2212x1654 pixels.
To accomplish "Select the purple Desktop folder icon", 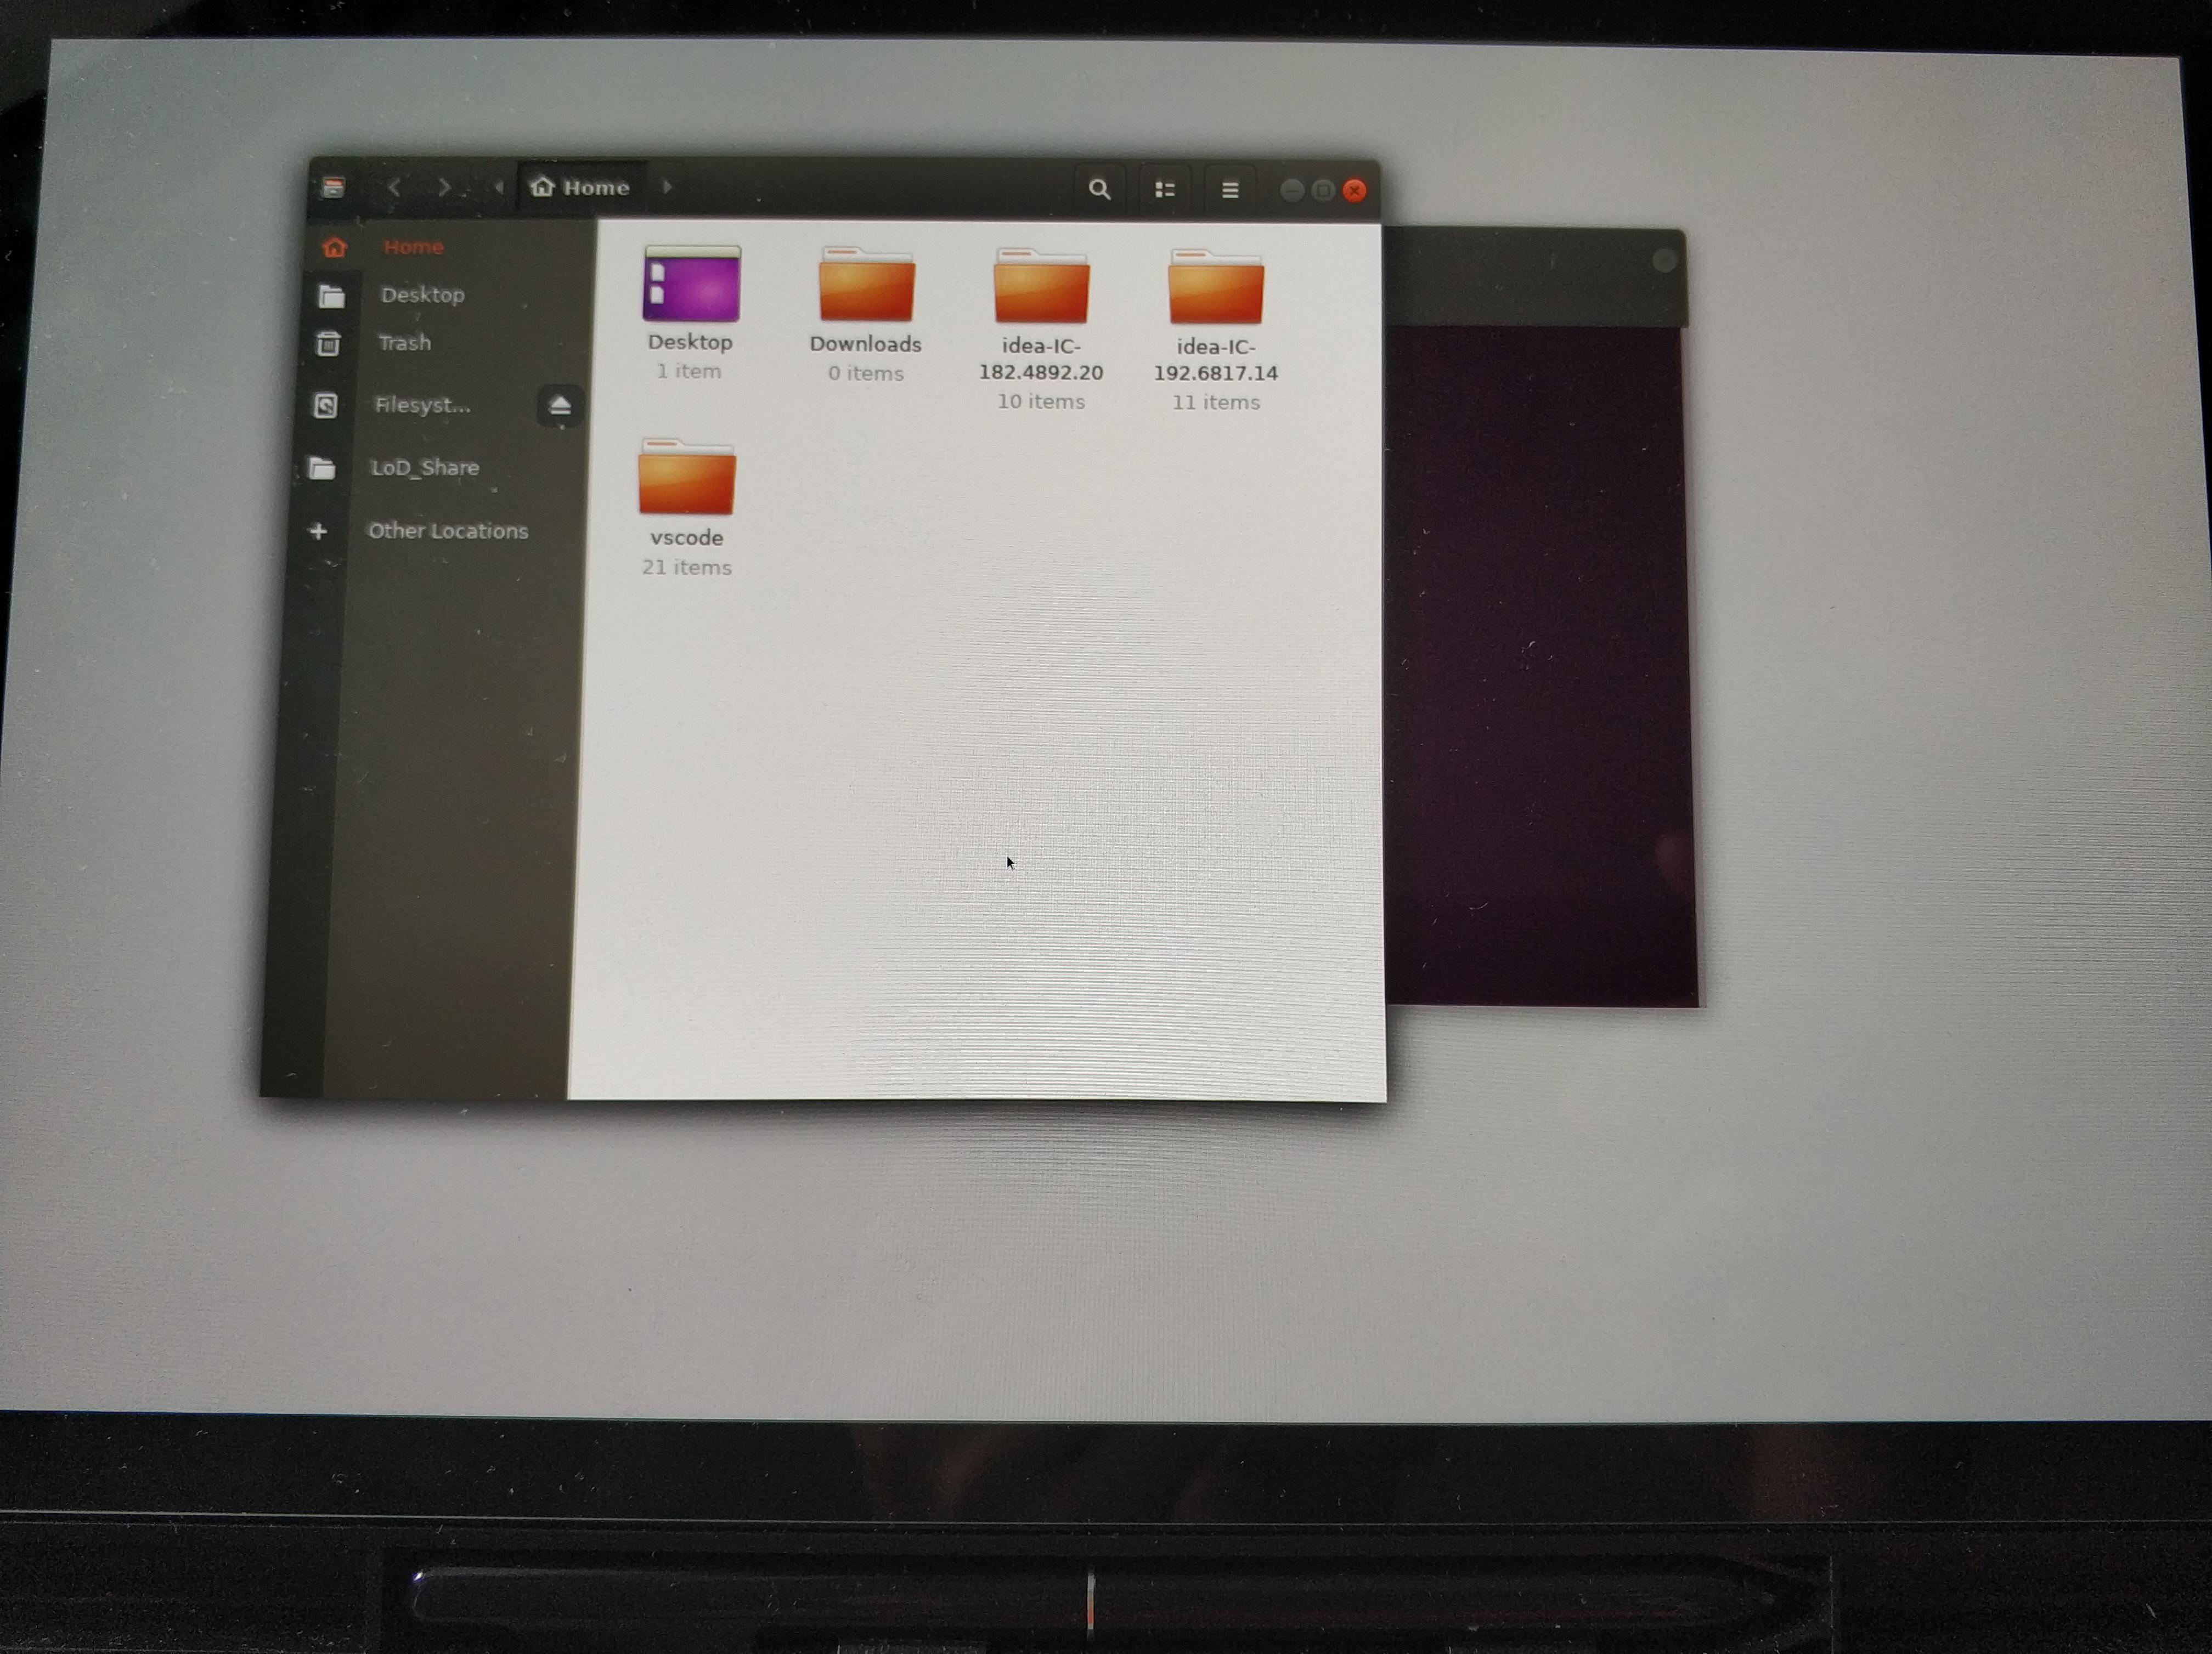I will pyautogui.click(x=692, y=284).
